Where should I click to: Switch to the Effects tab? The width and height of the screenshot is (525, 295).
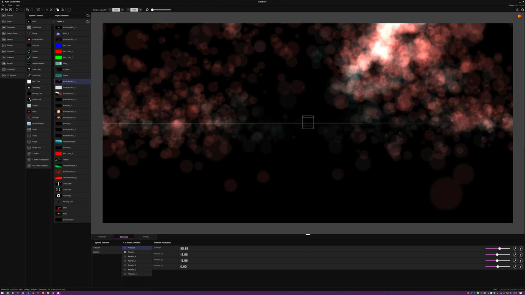[146, 237]
